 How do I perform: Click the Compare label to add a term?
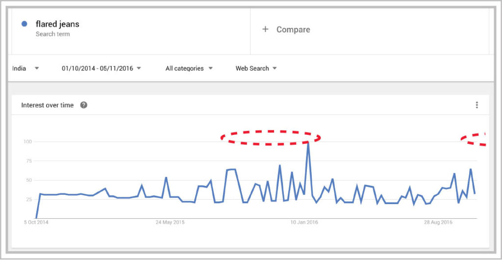click(293, 29)
